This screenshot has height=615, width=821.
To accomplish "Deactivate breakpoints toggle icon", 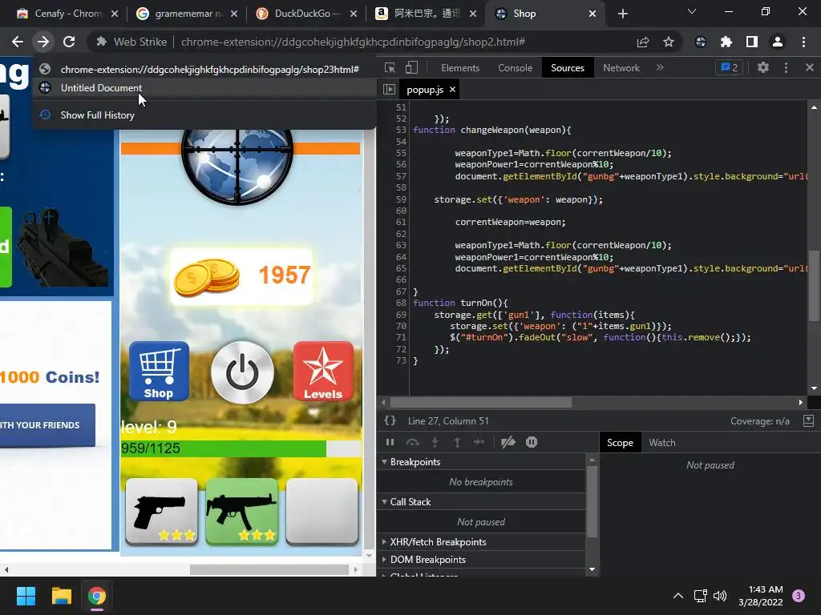I will tap(508, 442).
